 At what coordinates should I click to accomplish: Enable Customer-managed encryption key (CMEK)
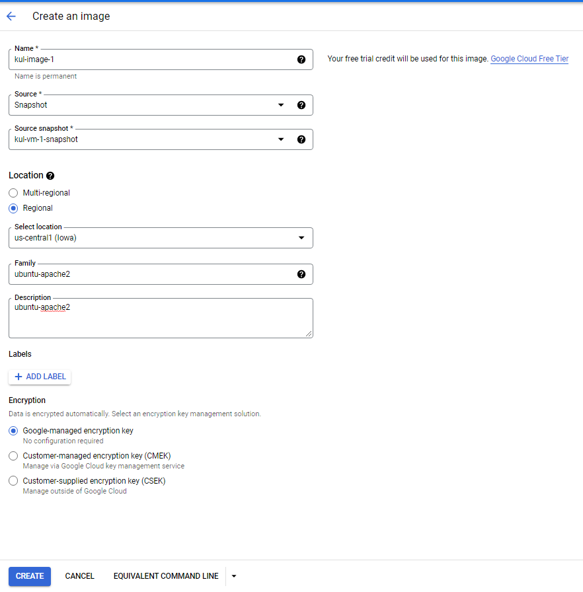13,455
